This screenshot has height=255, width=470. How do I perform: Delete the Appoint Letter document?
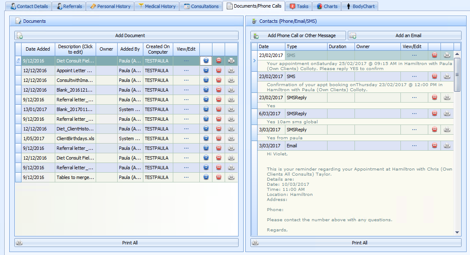click(218, 70)
